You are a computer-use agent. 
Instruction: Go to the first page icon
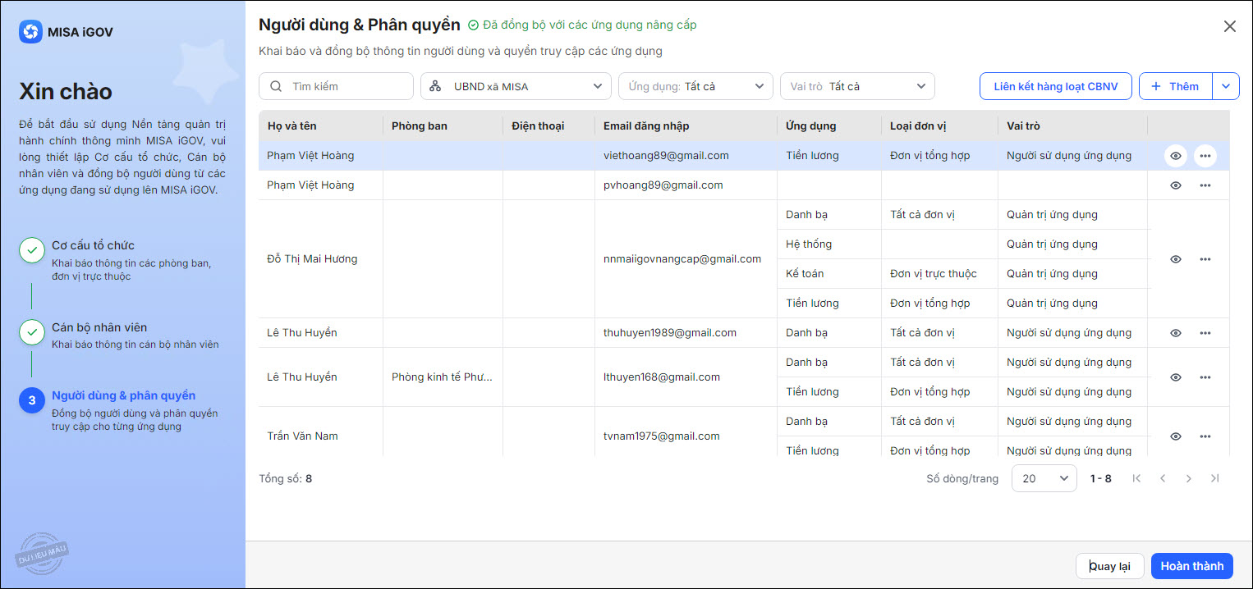coord(1136,478)
